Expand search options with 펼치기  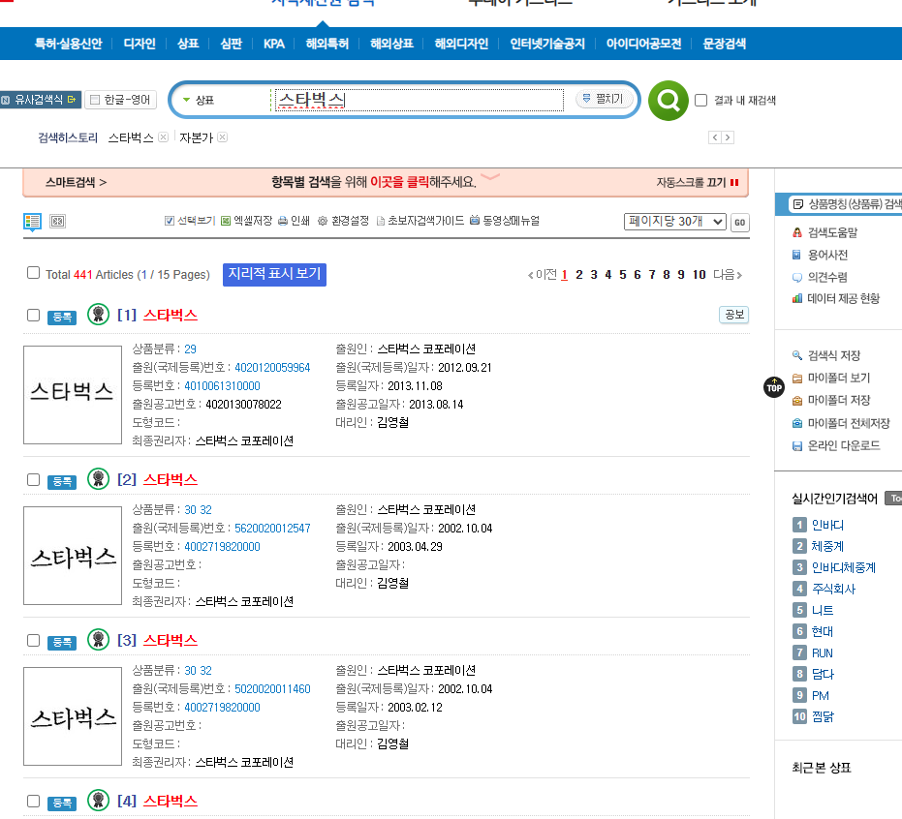pos(604,99)
